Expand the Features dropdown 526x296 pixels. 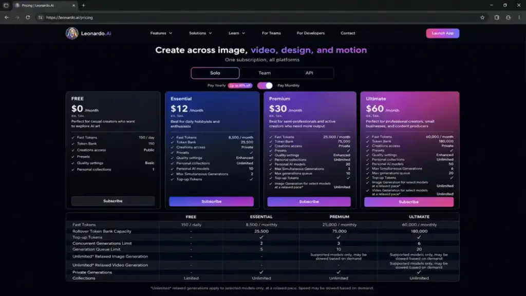click(161, 33)
